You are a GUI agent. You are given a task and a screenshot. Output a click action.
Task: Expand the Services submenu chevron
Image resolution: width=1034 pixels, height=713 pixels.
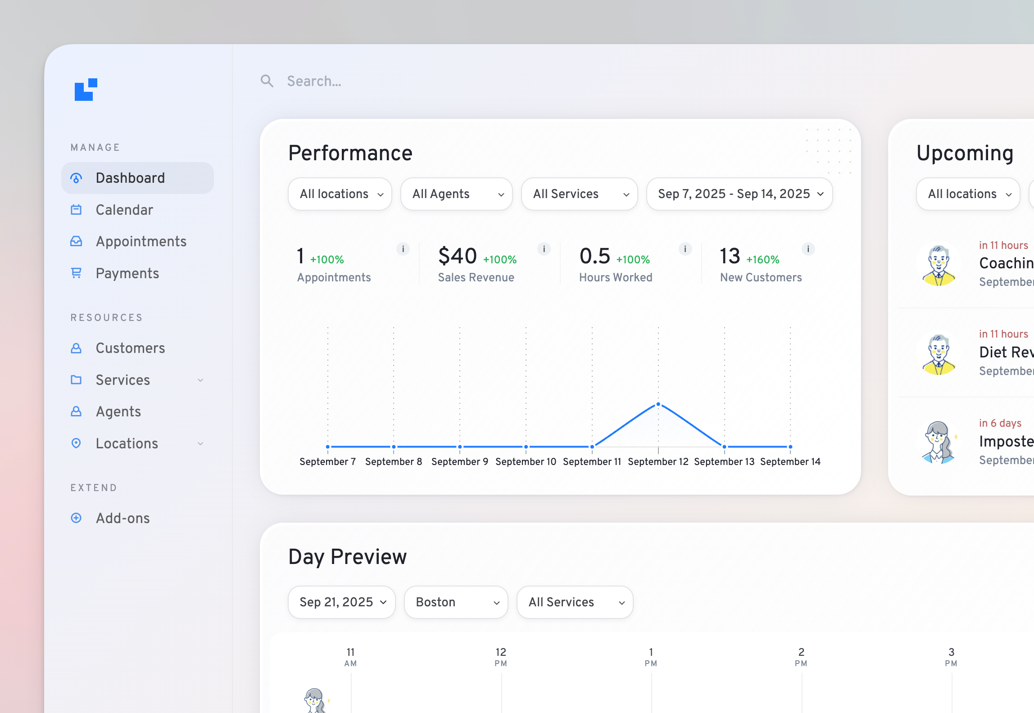(200, 380)
